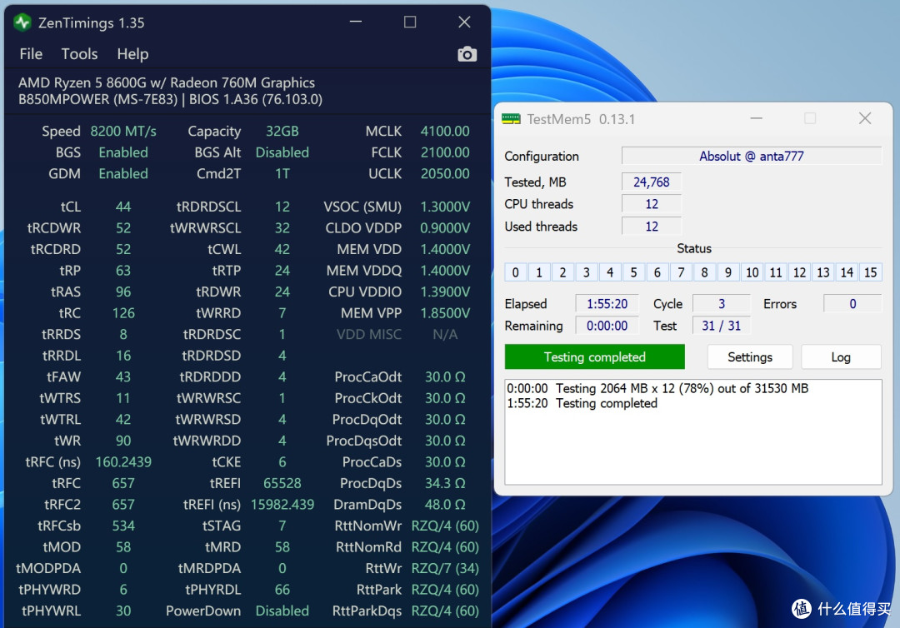
Task: Minimize the ZenTimings window
Action: pos(356,22)
